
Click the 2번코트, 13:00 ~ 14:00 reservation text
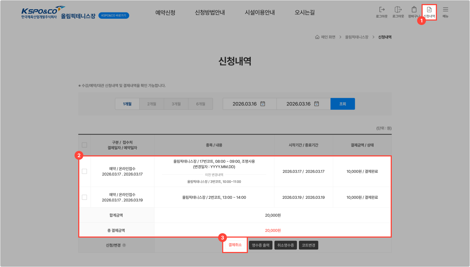pos(214,197)
